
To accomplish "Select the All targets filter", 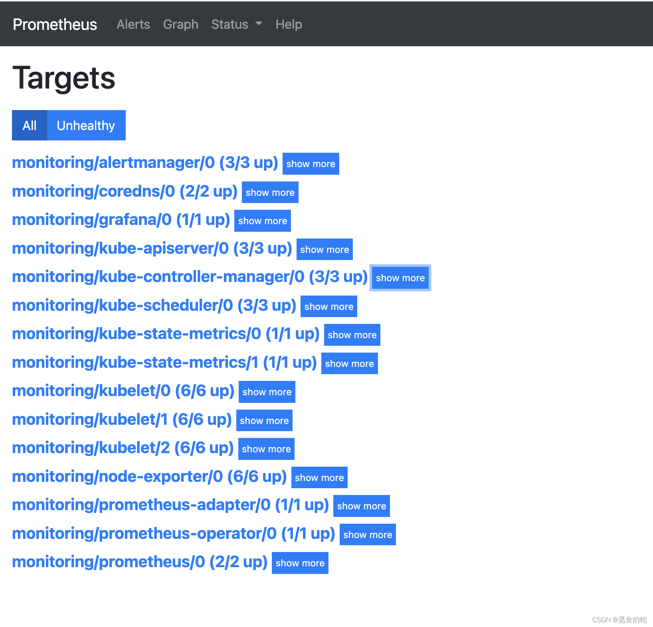I will [x=30, y=125].
